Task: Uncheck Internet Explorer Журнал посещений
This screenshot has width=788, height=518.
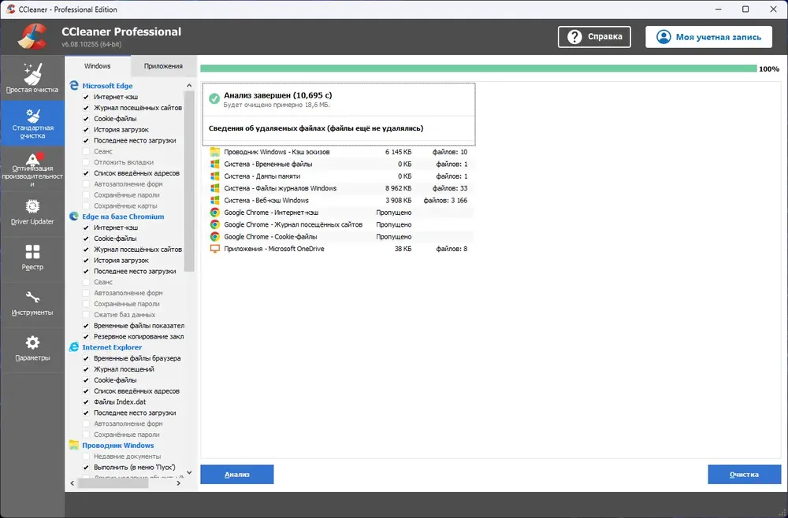Action: pyautogui.click(x=86, y=369)
